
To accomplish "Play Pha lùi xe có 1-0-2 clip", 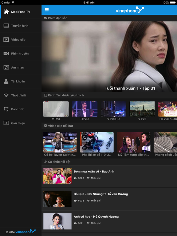I will coord(97,142).
